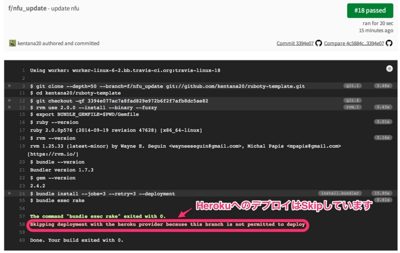
Task: Open the Commit 3394e07 link
Action: (x=295, y=43)
